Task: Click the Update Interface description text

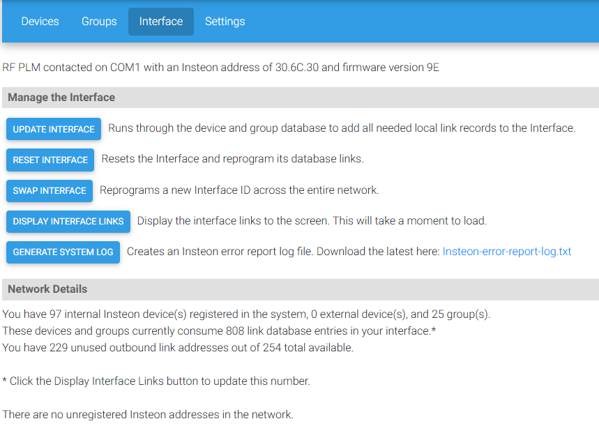Action: coord(342,128)
